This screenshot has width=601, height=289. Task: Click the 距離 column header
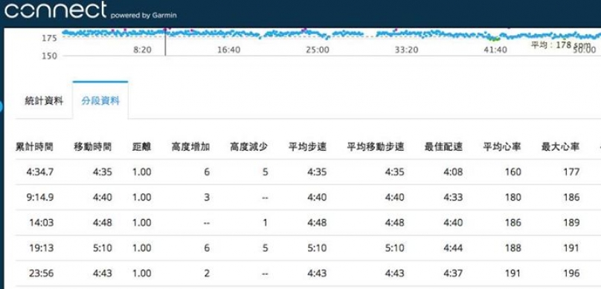click(x=142, y=146)
